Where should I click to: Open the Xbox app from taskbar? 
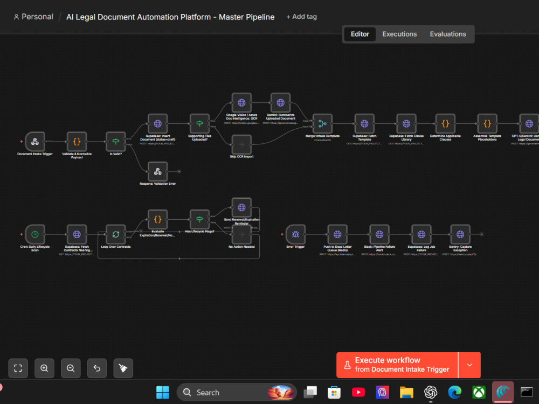pos(479,392)
